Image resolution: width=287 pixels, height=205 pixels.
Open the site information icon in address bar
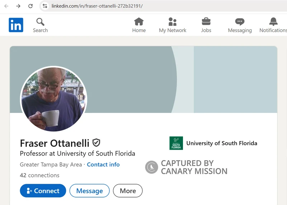coord(45,6)
